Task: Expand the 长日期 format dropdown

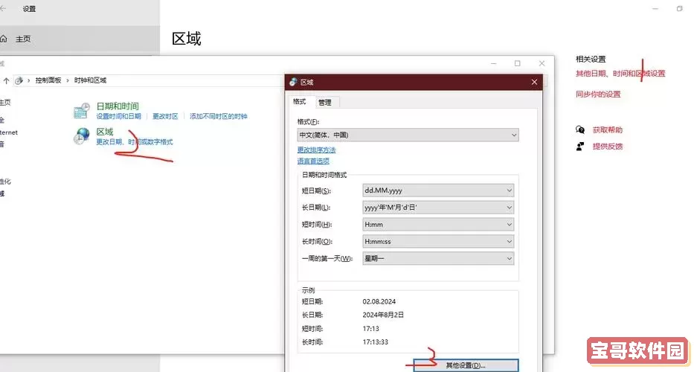Action: pos(438,208)
